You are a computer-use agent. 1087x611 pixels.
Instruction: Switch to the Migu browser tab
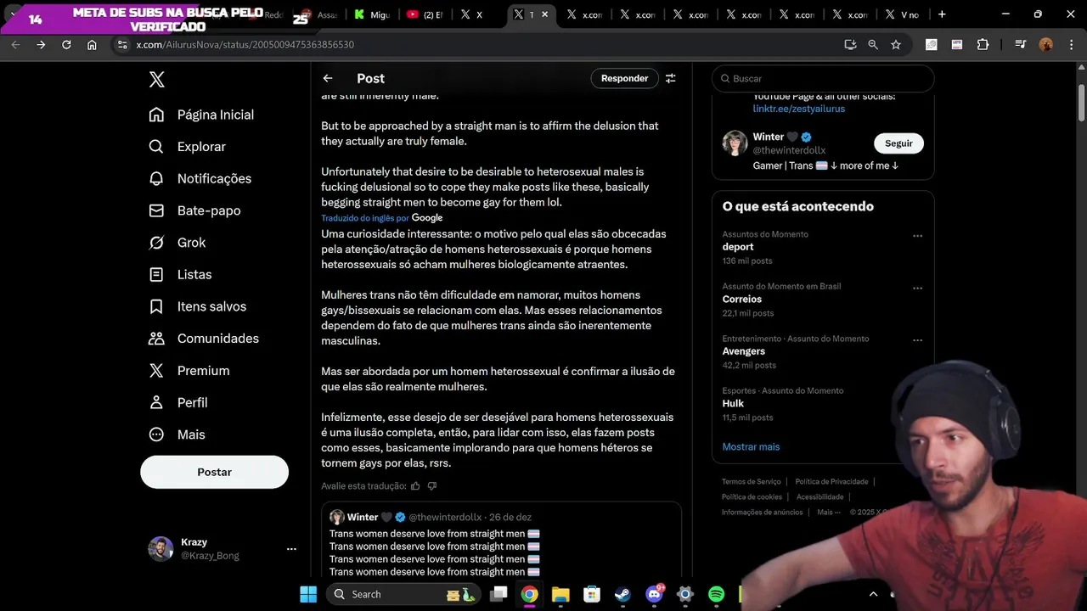(x=371, y=14)
